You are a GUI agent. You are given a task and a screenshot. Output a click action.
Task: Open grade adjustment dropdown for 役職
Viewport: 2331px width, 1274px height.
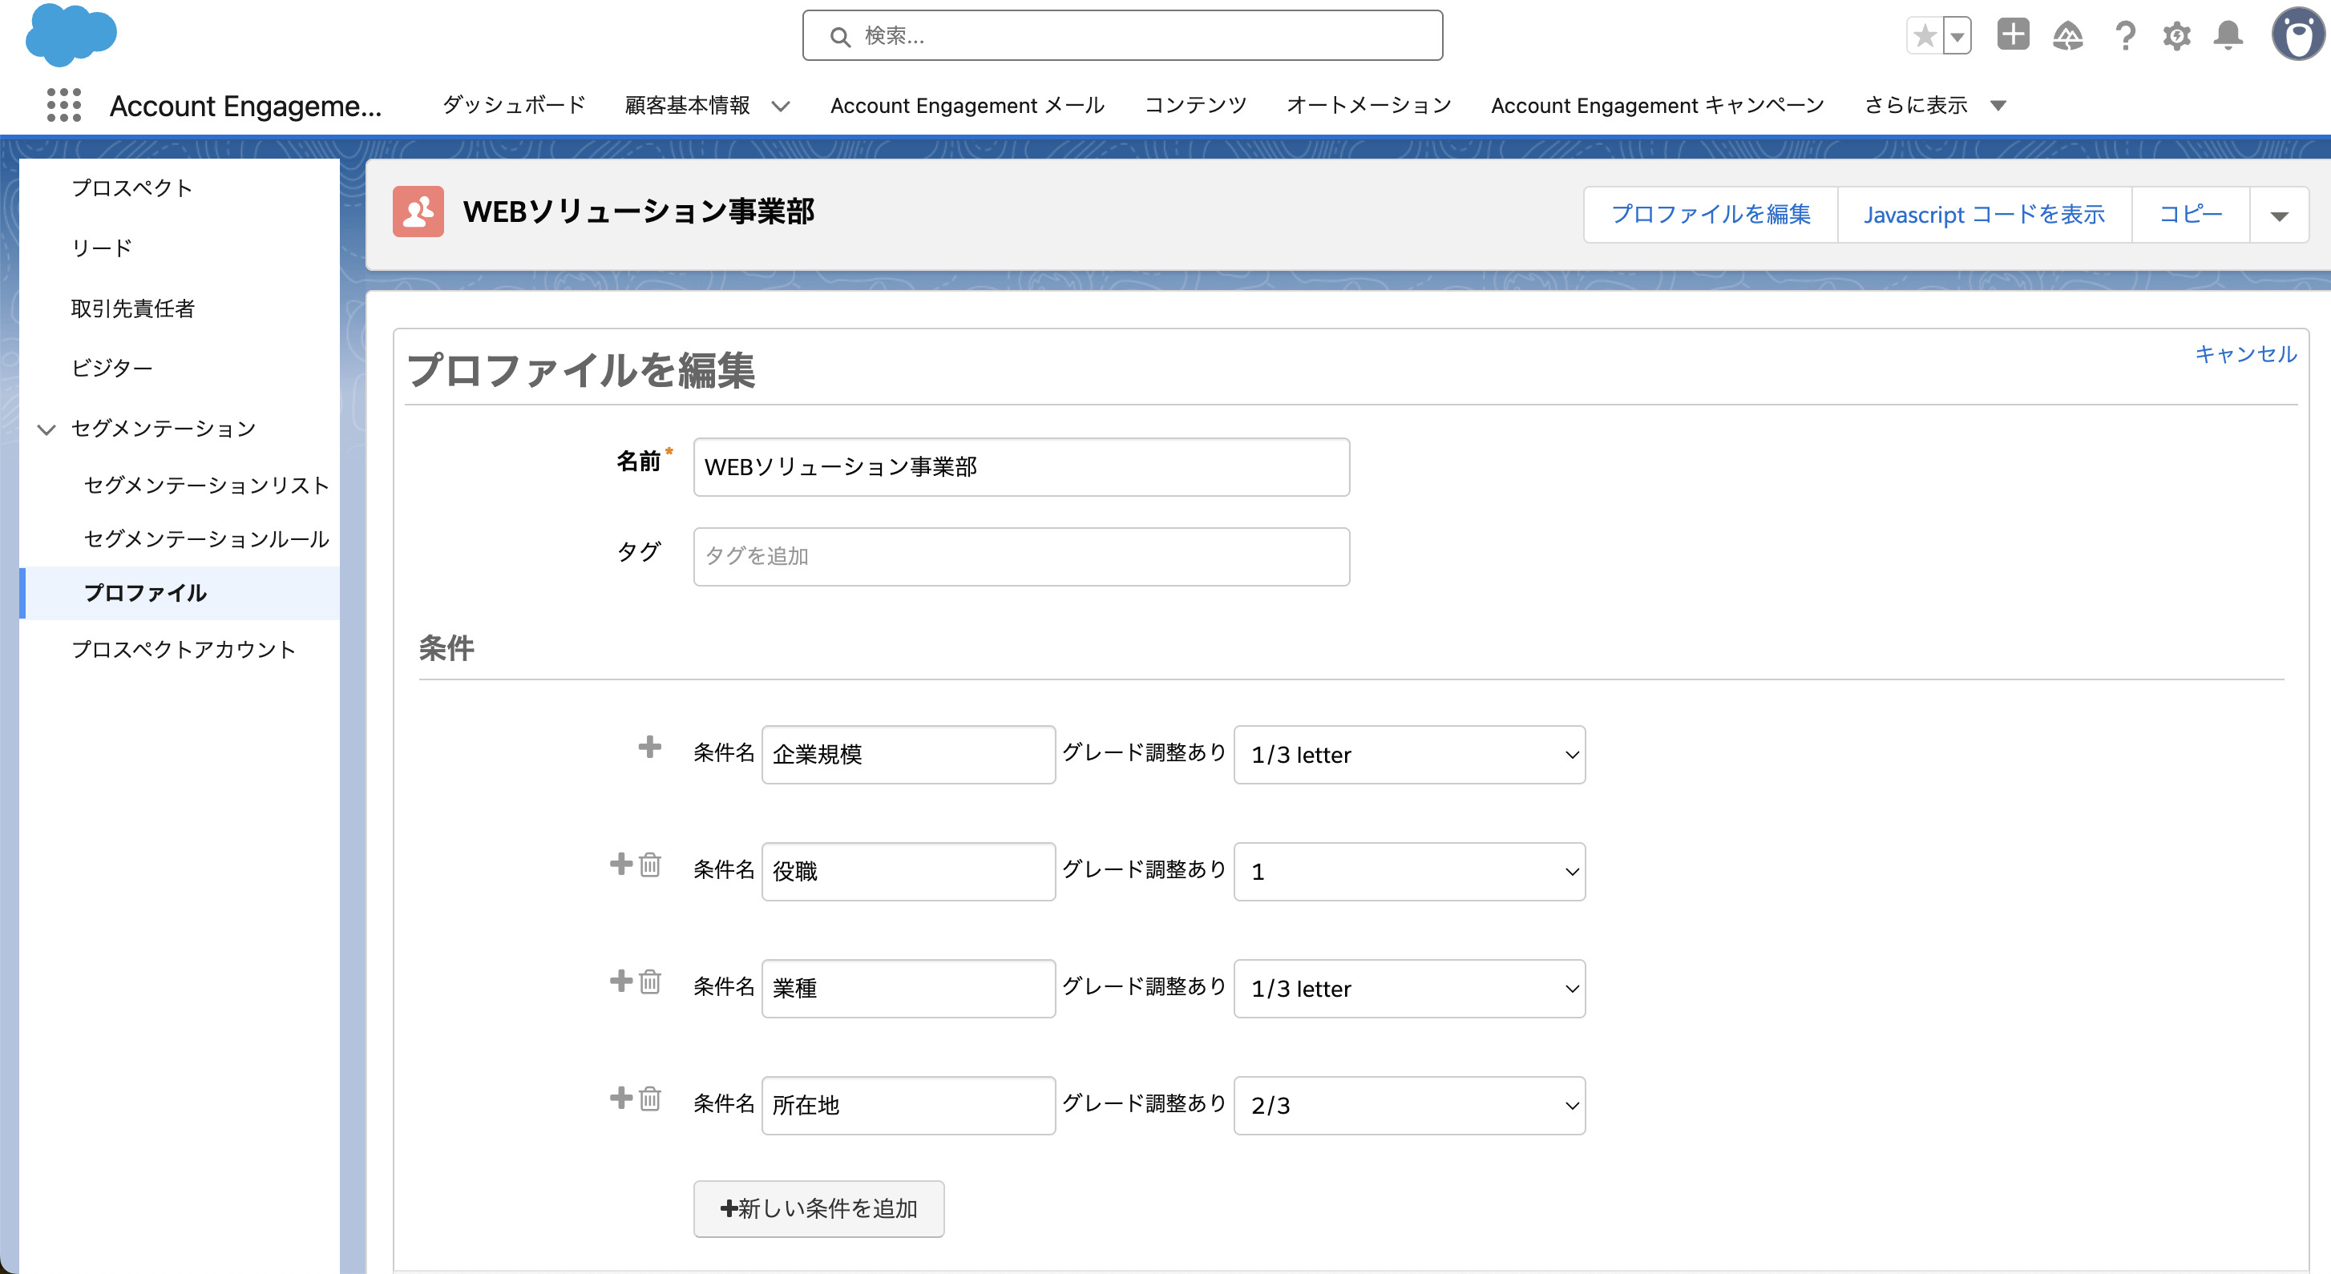1409,871
